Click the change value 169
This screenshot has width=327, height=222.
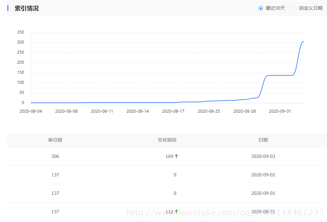tap(169, 156)
